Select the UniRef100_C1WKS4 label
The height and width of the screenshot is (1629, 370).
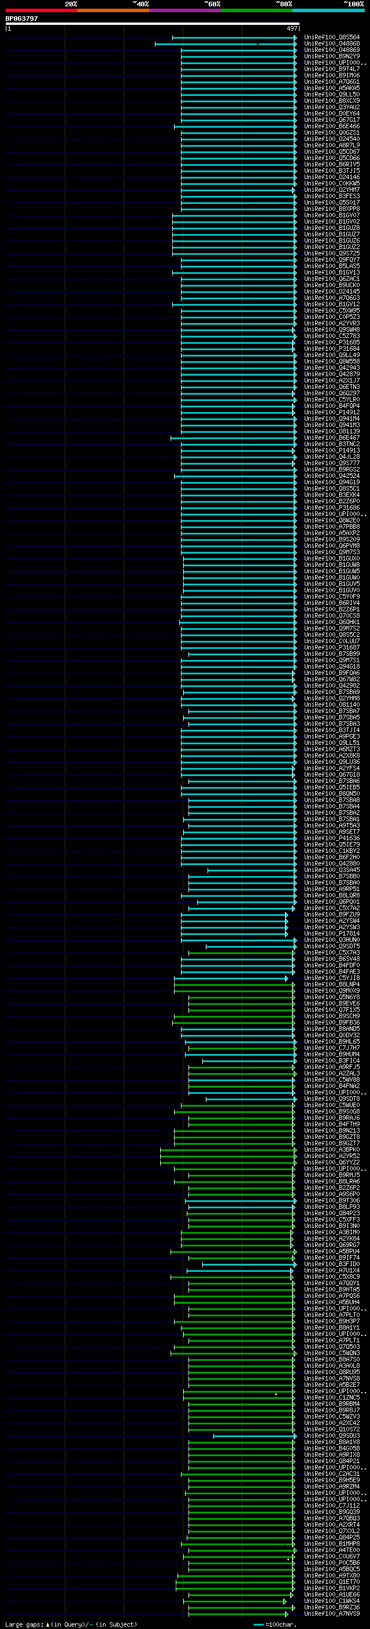click(x=332, y=1601)
